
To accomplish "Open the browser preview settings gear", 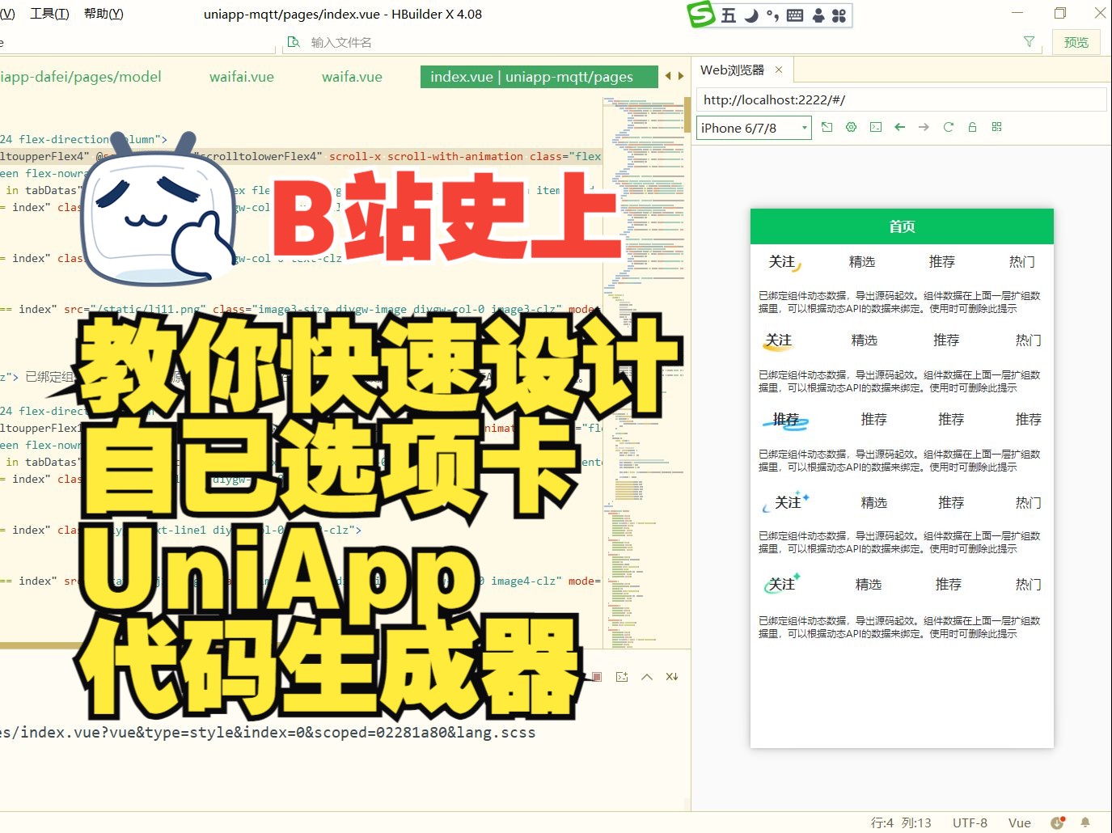I will coord(851,127).
